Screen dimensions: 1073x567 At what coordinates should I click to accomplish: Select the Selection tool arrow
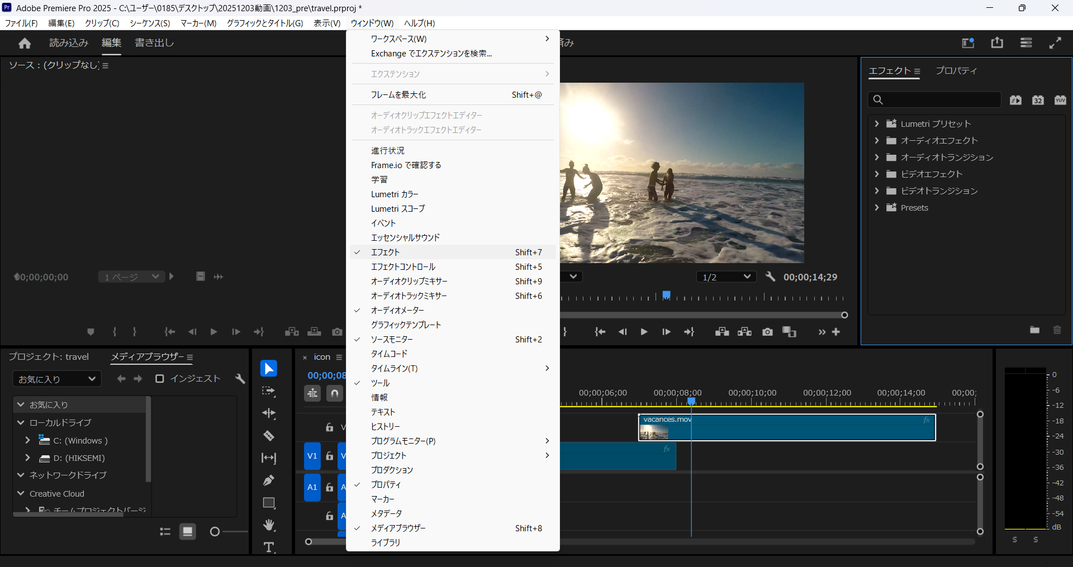(x=268, y=369)
